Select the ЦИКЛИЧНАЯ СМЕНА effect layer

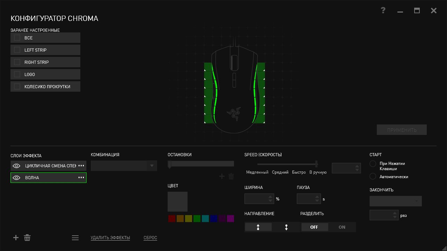coord(49,166)
